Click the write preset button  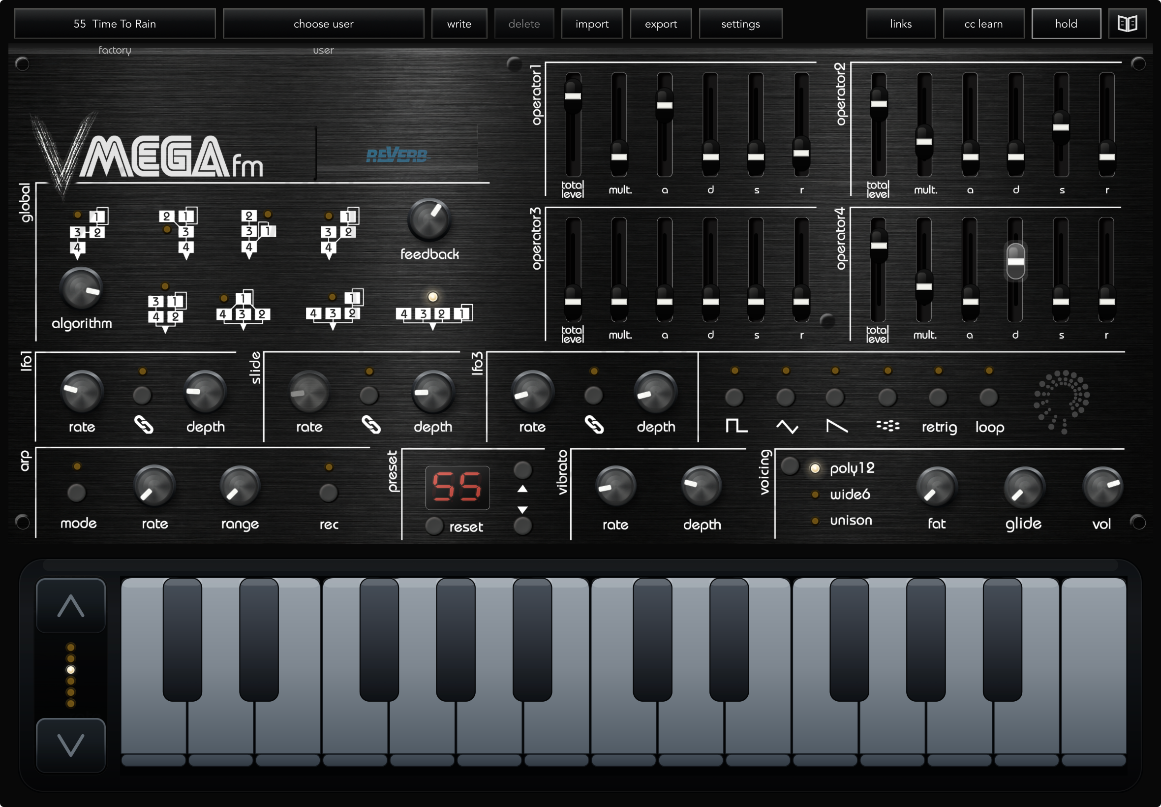point(459,24)
